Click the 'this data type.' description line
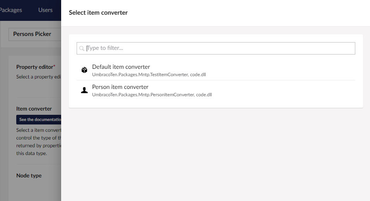The image size is (370, 201). point(32,153)
